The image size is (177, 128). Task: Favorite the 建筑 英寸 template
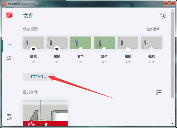128,49
